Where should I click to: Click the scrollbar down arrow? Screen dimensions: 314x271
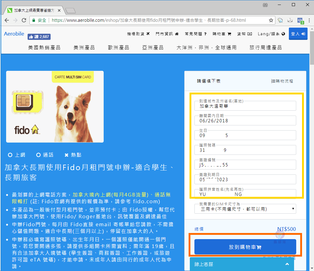pos(312,268)
